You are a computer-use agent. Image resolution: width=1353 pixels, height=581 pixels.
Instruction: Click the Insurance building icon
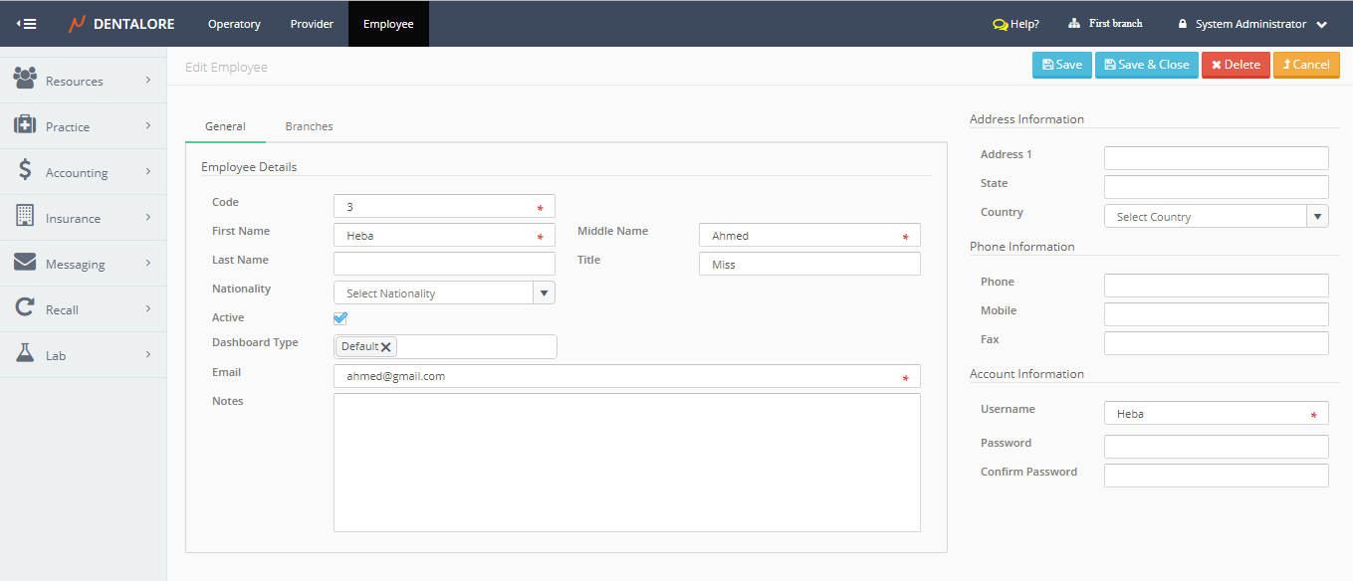25,216
